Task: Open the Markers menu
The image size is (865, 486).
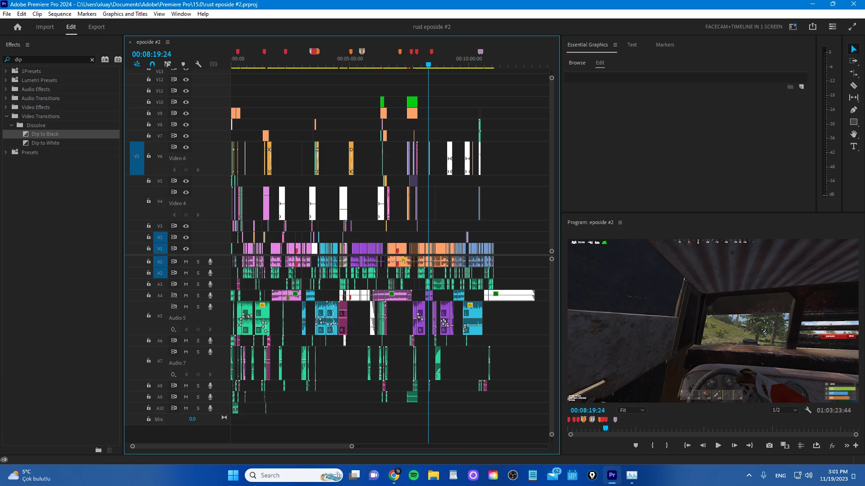Action: tap(87, 14)
